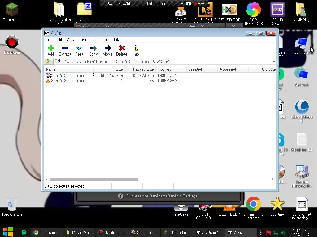Select the Xi JinPing user folder icon
Image resolution: width=317 pixels, height=237 pixels.
[x=302, y=12]
